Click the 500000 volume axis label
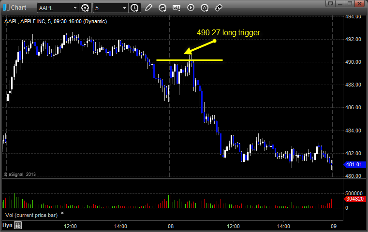The height and width of the screenshot is (232, 368). 354,193
